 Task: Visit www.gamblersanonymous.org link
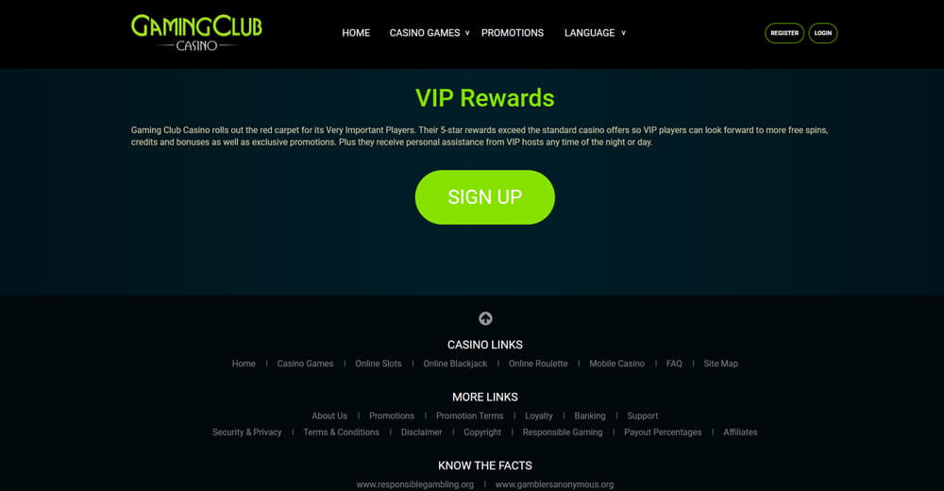[554, 484]
